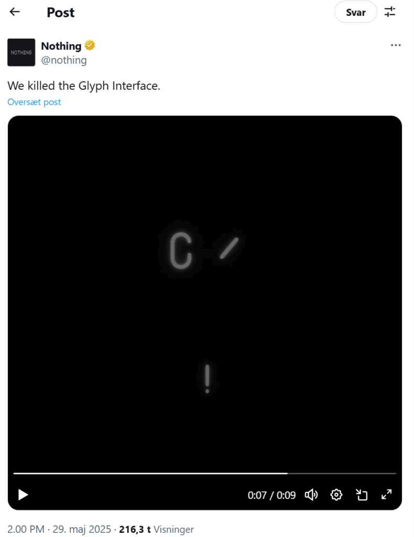414x537 pixels.
Task: Open video settings gear icon
Action: click(336, 495)
